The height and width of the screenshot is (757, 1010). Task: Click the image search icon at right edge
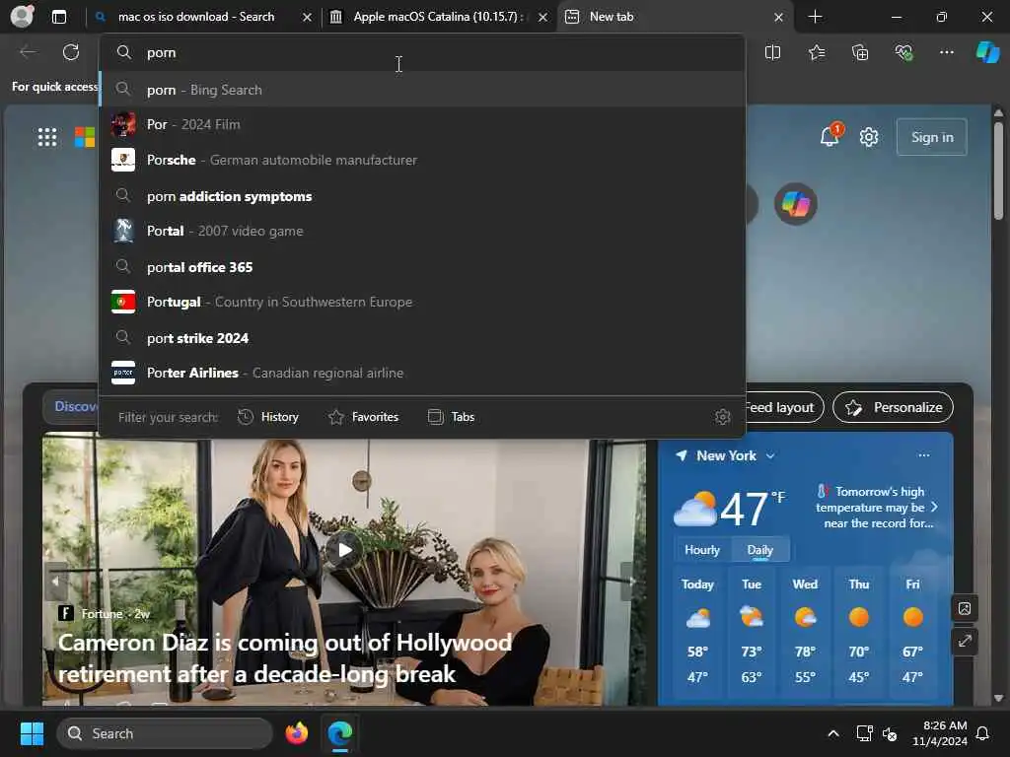[965, 608]
